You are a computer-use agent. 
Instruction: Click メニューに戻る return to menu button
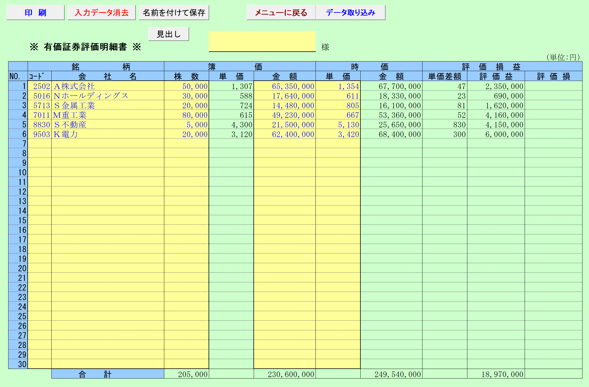tap(281, 13)
